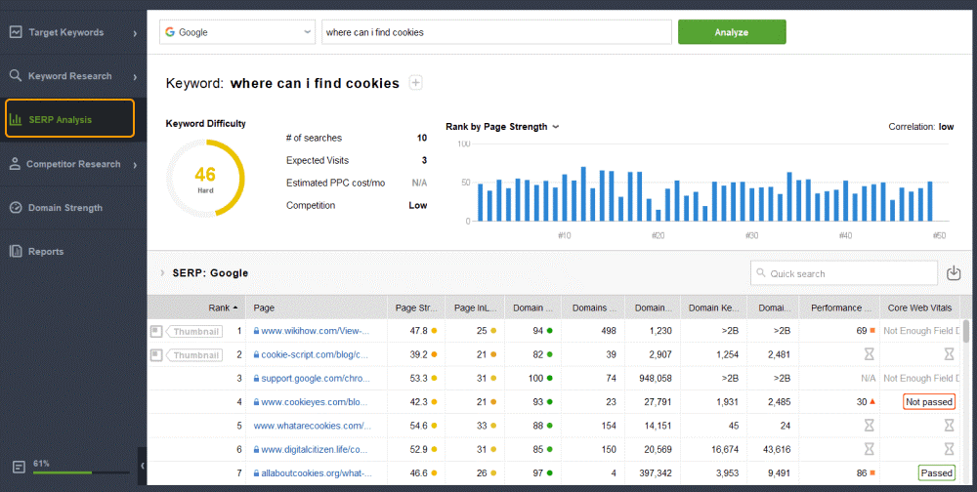Click the hourglass icon in cookie-script Core Web Vitals
The width and height of the screenshot is (977, 492).
coord(949,354)
